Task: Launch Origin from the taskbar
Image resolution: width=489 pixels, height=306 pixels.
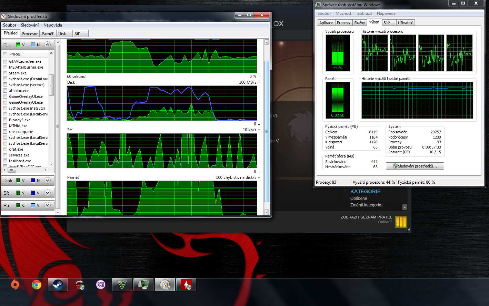Action: click(15, 285)
